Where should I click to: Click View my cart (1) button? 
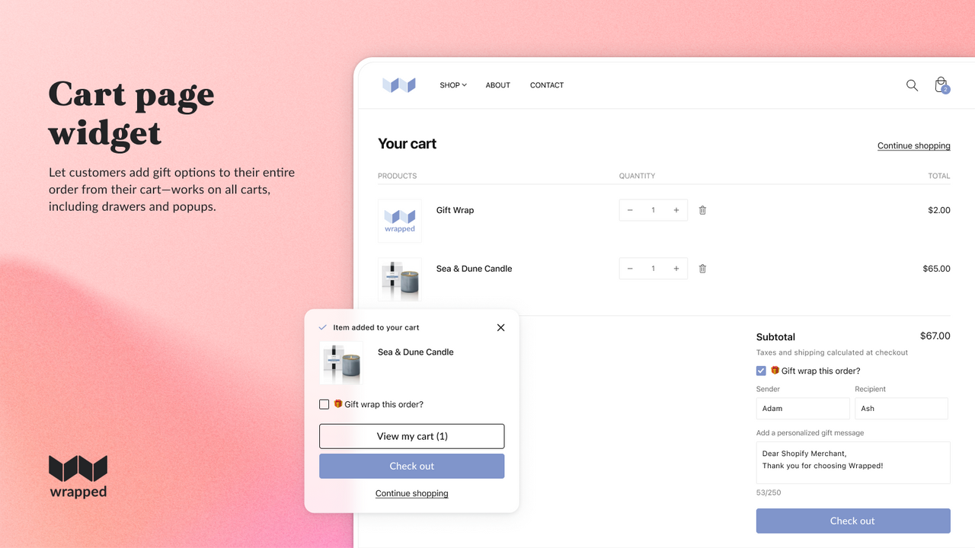click(411, 436)
